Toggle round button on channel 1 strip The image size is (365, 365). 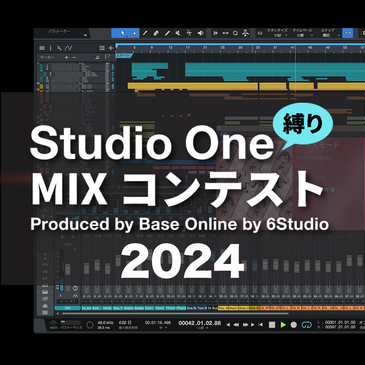point(75,288)
